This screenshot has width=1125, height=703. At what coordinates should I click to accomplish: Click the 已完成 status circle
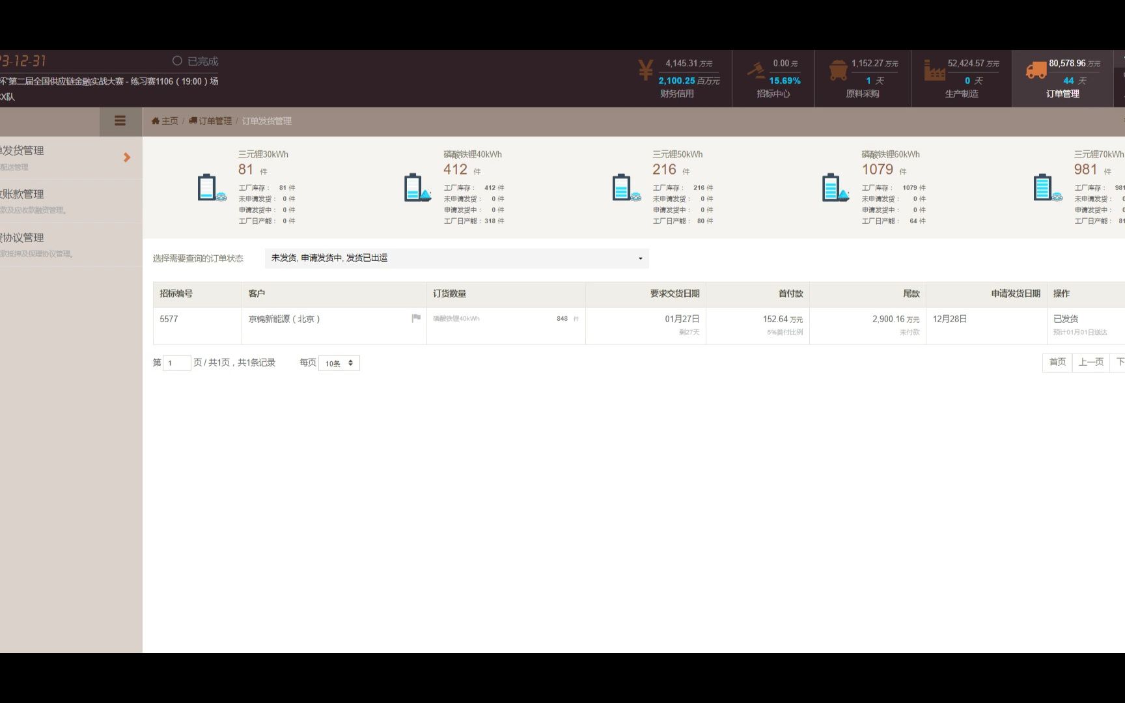tap(177, 61)
